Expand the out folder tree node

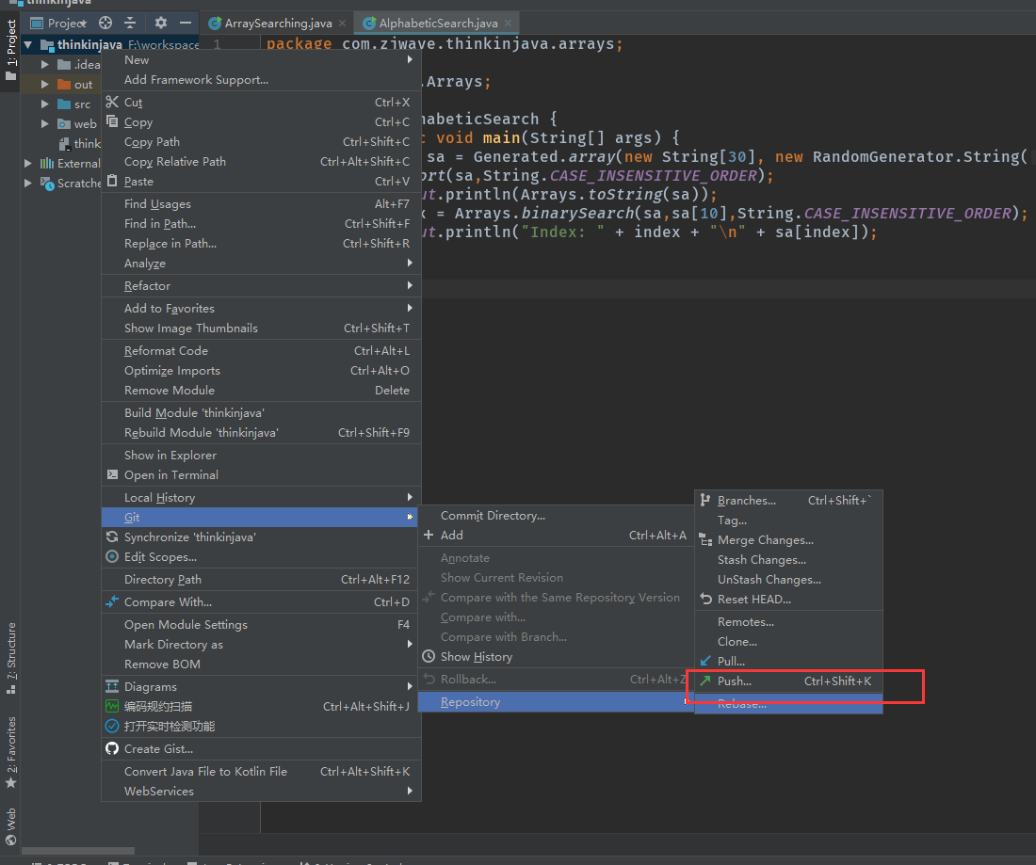(44, 85)
